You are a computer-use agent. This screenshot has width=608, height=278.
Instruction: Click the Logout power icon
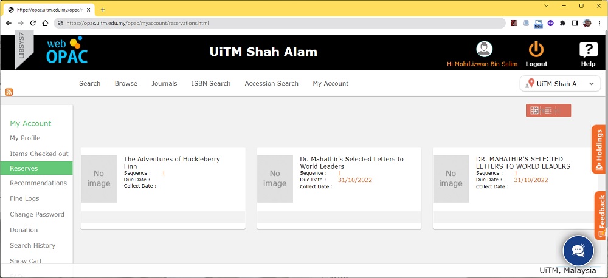(536, 49)
